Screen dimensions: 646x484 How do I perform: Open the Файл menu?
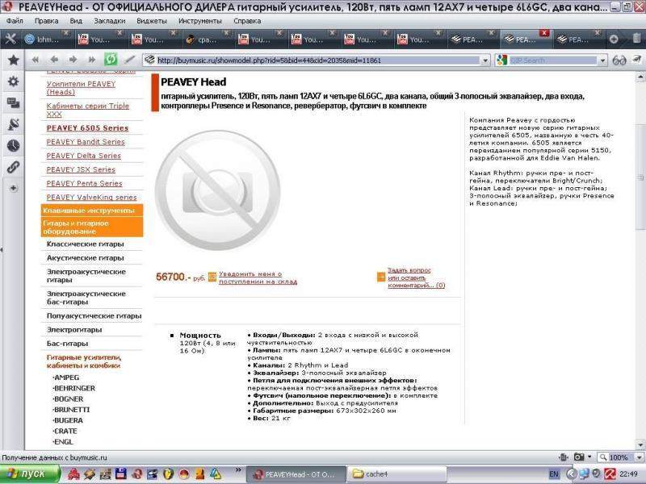point(15,21)
